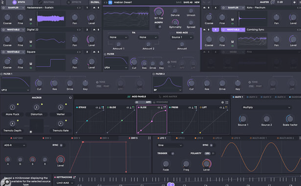Click ROLI logo at top left
Screen dimensions: 301x186
click(x=2, y=2)
